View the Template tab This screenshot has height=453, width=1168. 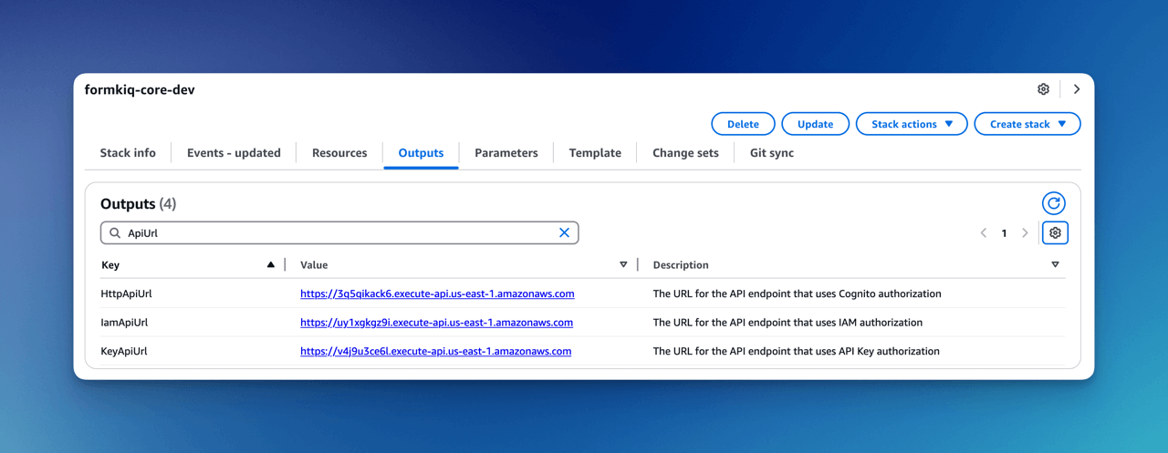point(595,152)
